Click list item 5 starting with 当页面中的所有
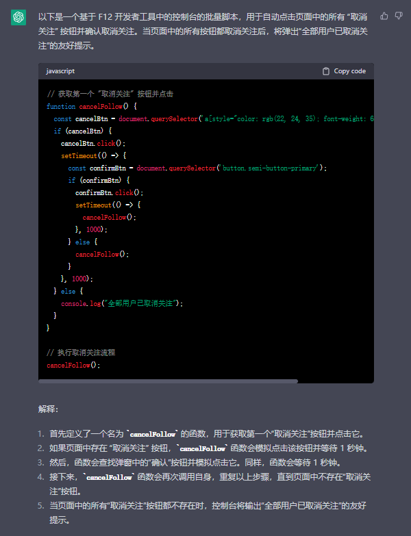411x536 pixels. 208,513
